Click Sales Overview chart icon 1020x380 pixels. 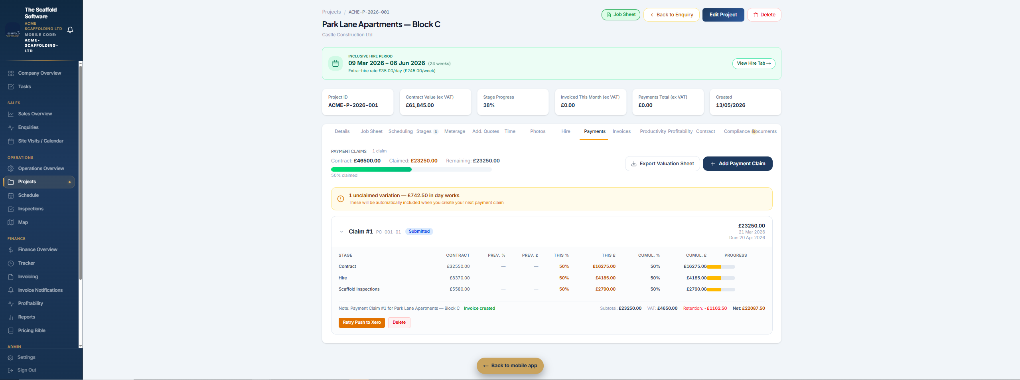(x=11, y=114)
